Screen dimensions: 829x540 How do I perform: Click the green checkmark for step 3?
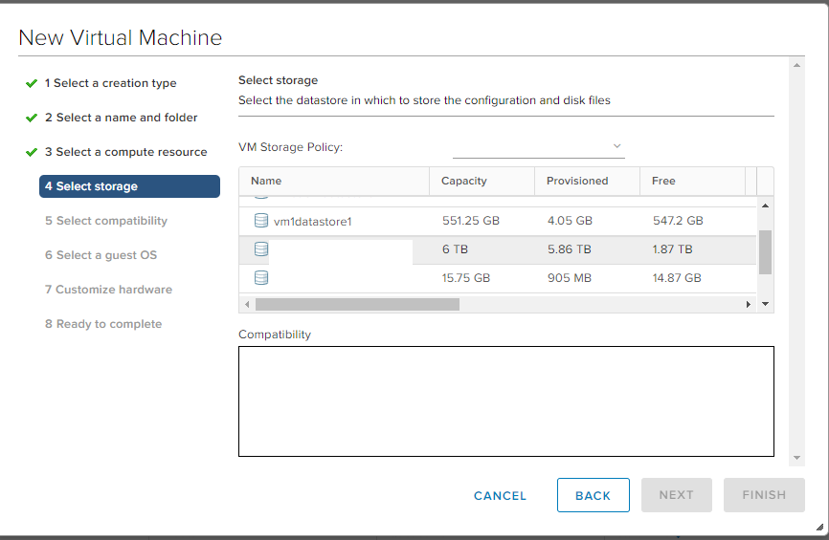tap(32, 152)
